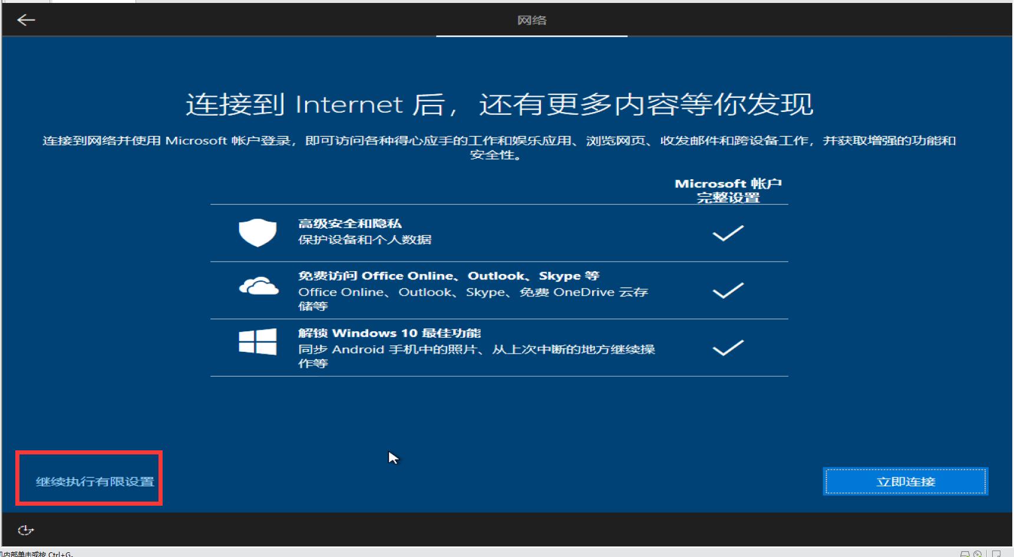Select the 网络 tab at the top
Image resolution: width=1014 pixels, height=557 pixels.
click(x=531, y=20)
